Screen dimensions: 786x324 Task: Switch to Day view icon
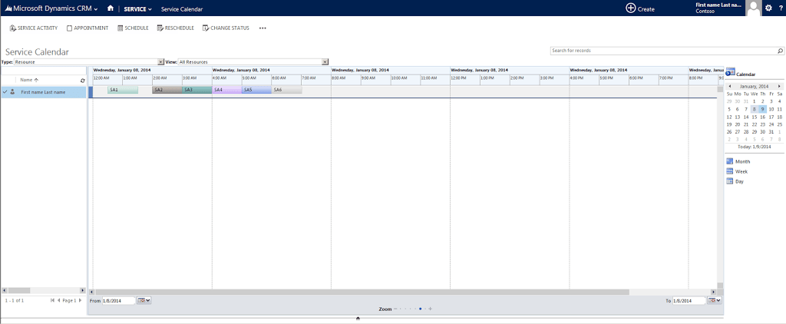pos(730,181)
